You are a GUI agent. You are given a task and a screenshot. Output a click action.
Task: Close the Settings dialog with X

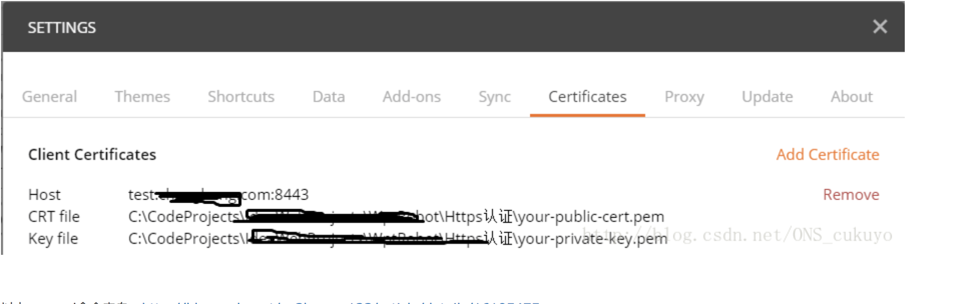point(880,27)
